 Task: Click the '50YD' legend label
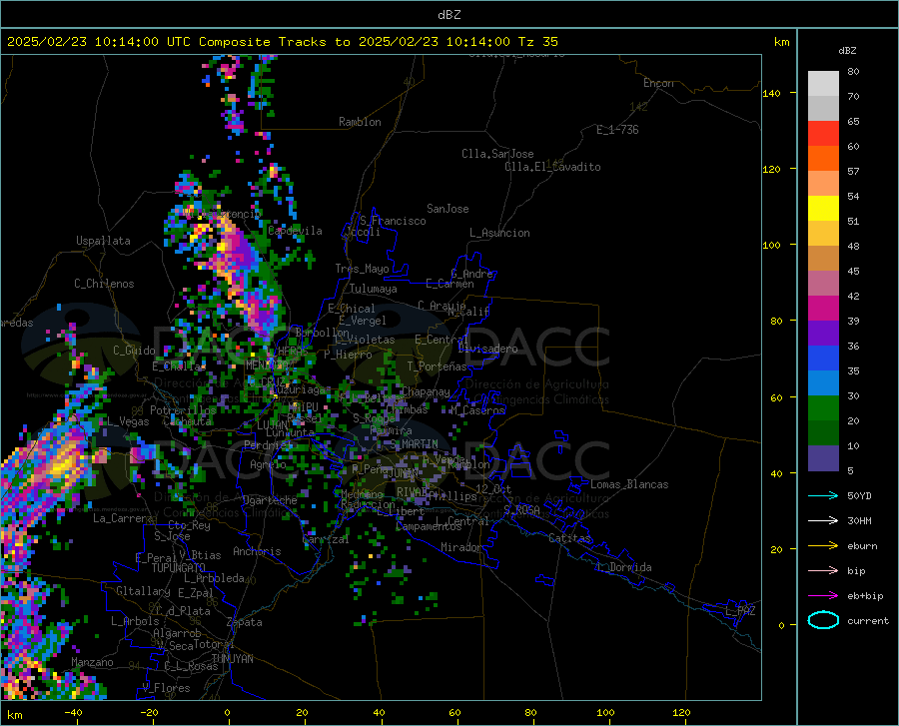859,495
